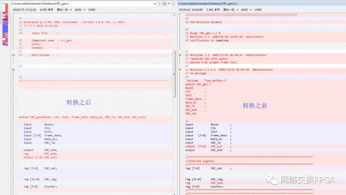This screenshot has height=195, width=346.
Task: Click the left 'Input file' comment line
Action: pyautogui.click(x=39, y=33)
